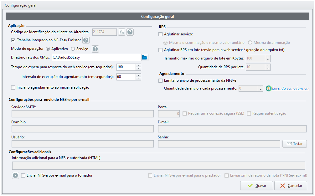Decrease Quantidade de RPS por lote spinner
315x196 pixels.
tap(268, 69)
